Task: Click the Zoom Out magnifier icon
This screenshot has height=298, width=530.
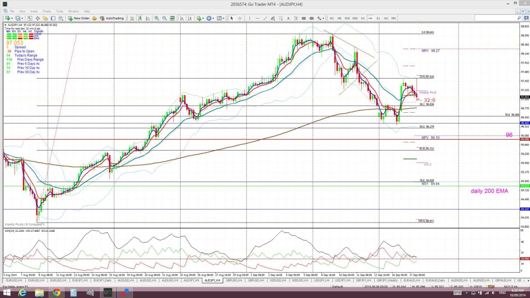Action: click(165, 18)
